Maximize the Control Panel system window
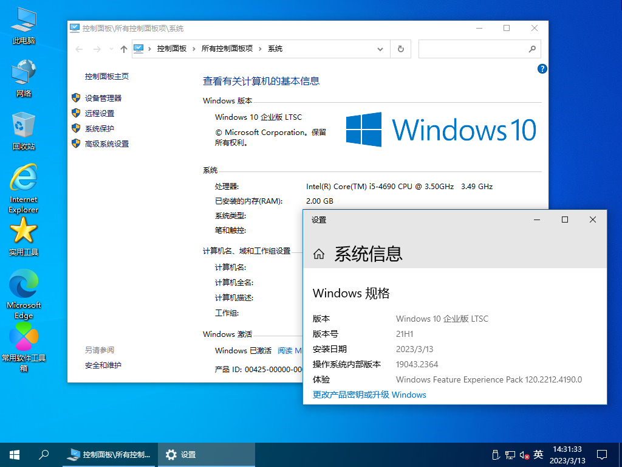This screenshot has height=467, width=622. pos(507,28)
